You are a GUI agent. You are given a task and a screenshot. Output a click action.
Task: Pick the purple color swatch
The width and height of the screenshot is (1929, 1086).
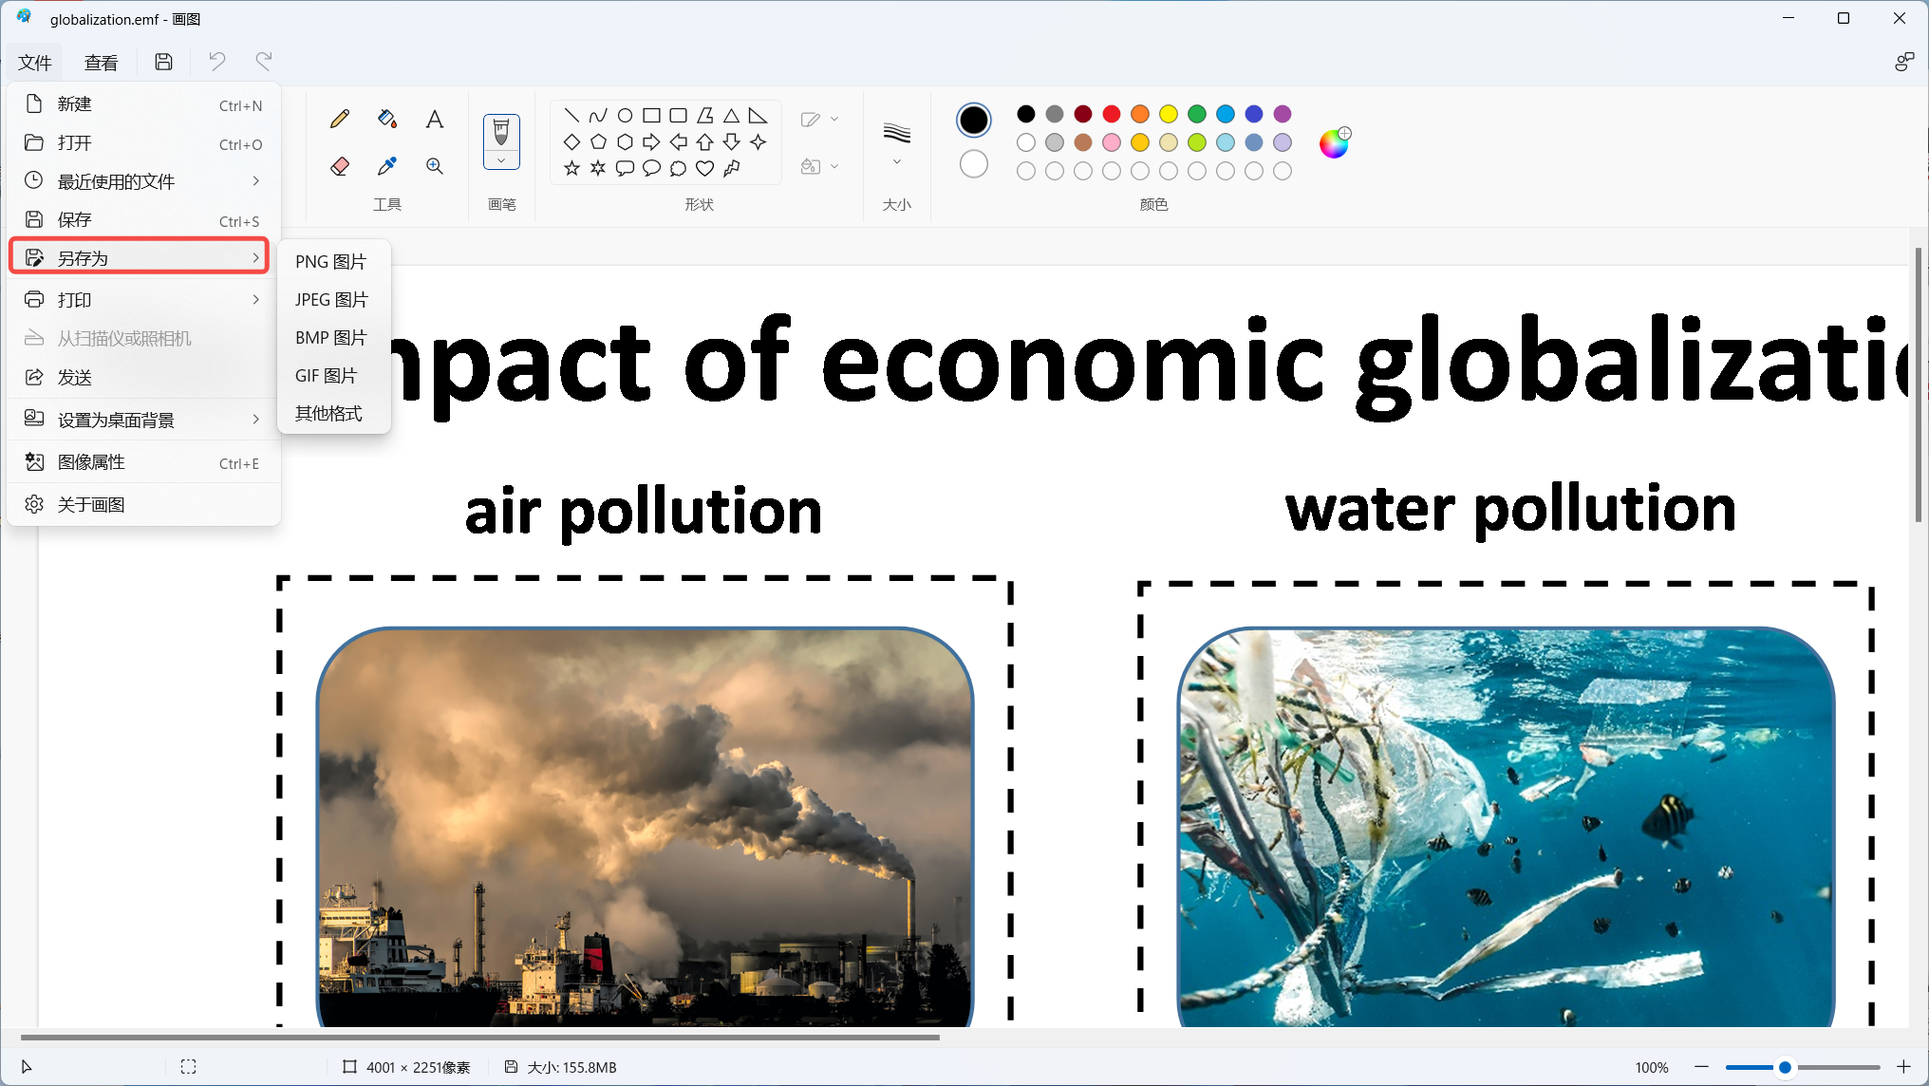1283,114
